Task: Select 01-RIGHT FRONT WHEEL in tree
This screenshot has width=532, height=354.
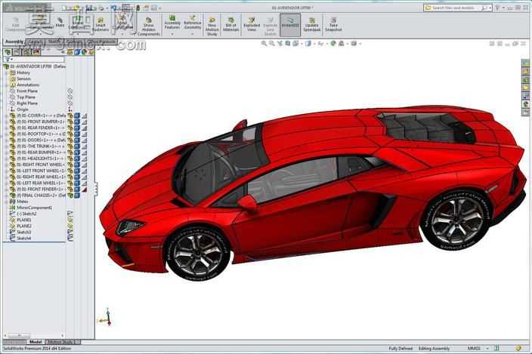Action: (41, 165)
